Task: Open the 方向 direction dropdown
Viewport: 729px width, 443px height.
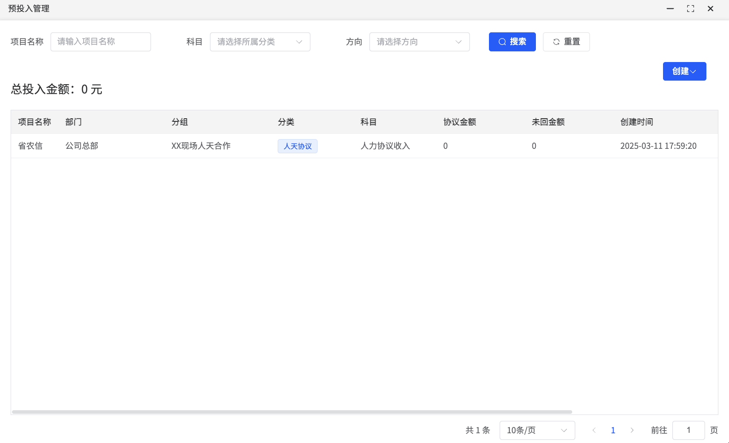Action: (x=419, y=42)
